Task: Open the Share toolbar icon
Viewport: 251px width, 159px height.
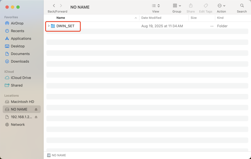Action: click(191, 6)
